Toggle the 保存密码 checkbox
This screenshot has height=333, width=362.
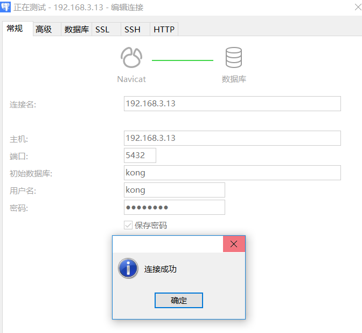pyautogui.click(x=128, y=225)
